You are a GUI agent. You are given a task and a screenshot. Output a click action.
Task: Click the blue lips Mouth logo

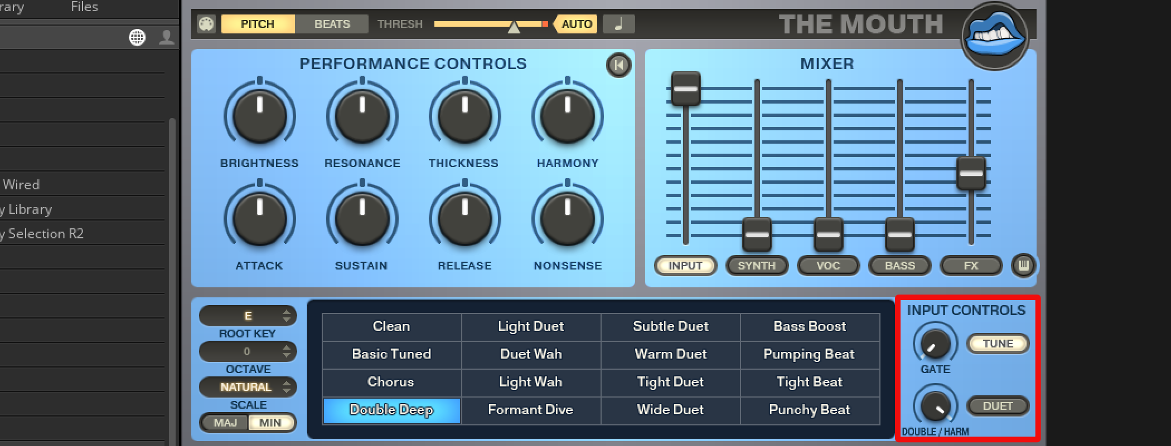995,36
